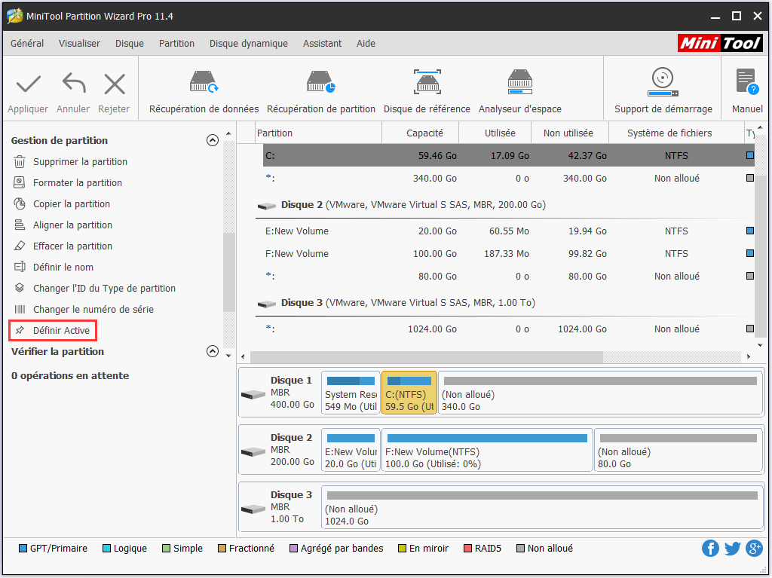Screen dimensions: 772x578
Task: Select 340.0 Go Non alloué block on Disque 1
Action: 599,393
